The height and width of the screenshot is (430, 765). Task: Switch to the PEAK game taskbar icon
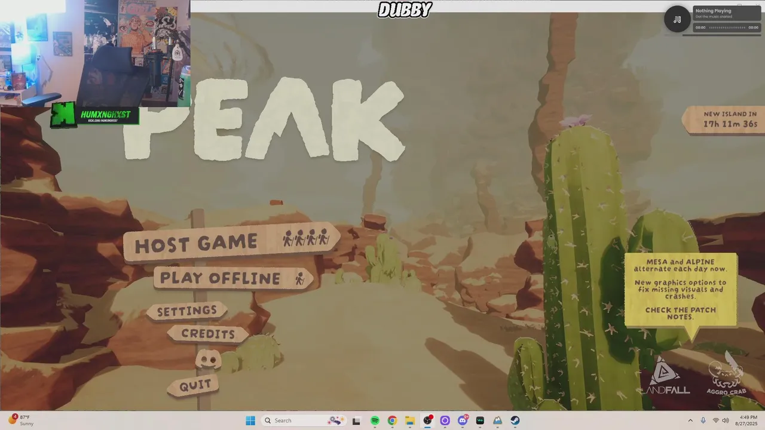click(x=497, y=420)
